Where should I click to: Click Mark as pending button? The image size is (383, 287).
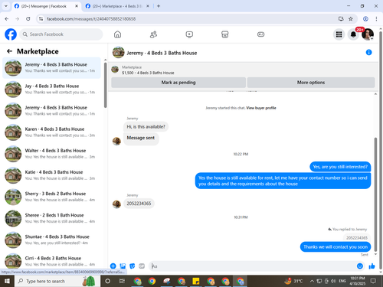(x=178, y=83)
